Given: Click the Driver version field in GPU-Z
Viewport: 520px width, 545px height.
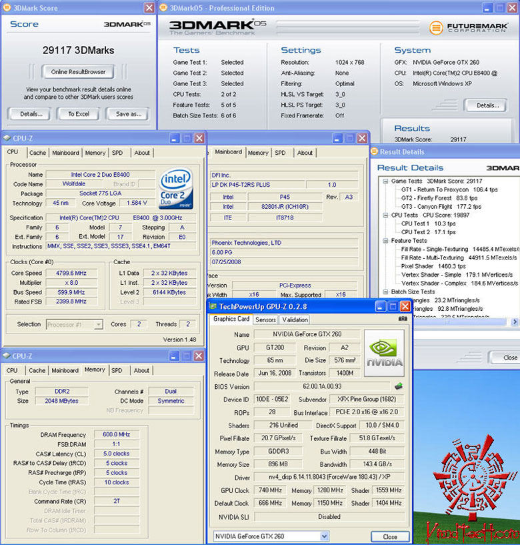Looking at the screenshot, I should point(329,477).
